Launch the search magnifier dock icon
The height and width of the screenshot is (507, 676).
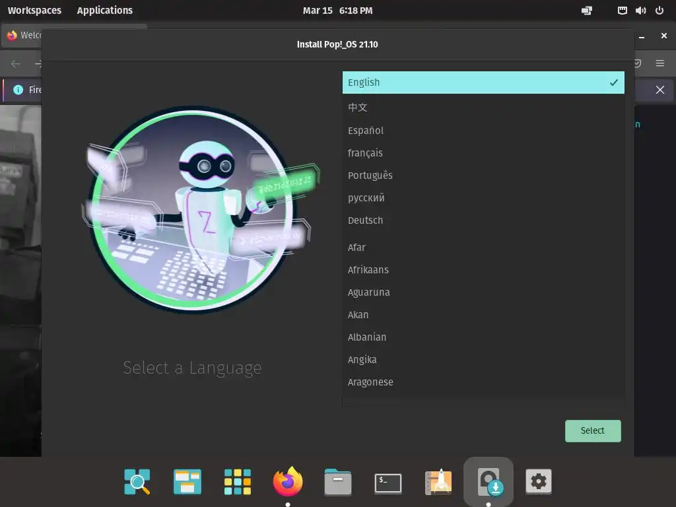pyautogui.click(x=137, y=481)
